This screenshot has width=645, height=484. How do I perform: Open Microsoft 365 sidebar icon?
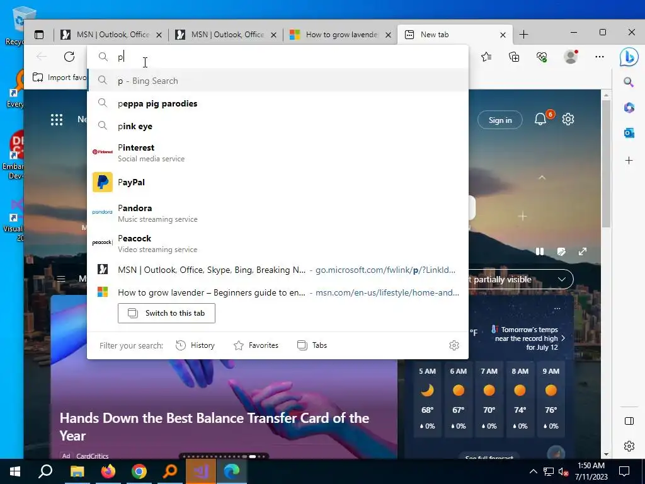[629, 108]
